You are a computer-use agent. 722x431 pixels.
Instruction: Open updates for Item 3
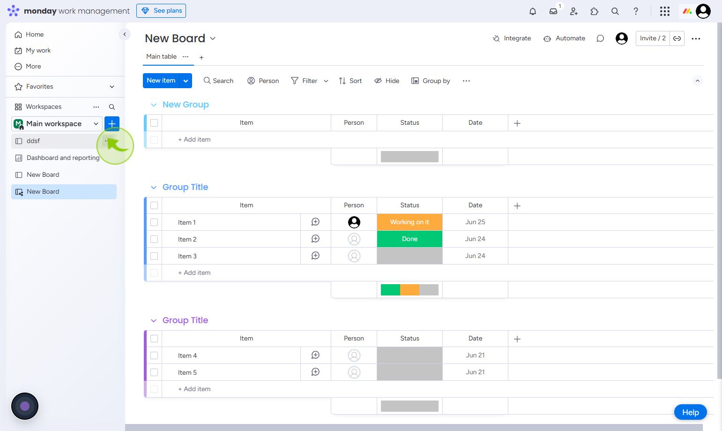316,256
